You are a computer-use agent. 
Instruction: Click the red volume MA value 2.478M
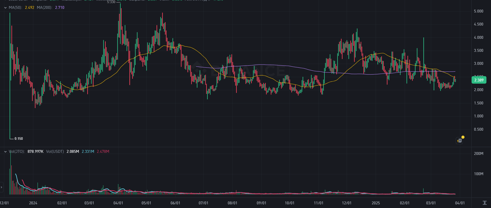pos(103,152)
